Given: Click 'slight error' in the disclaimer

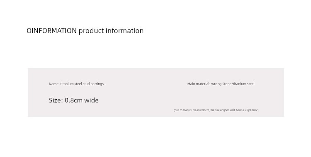Looking at the screenshot, I should coord(251,110).
